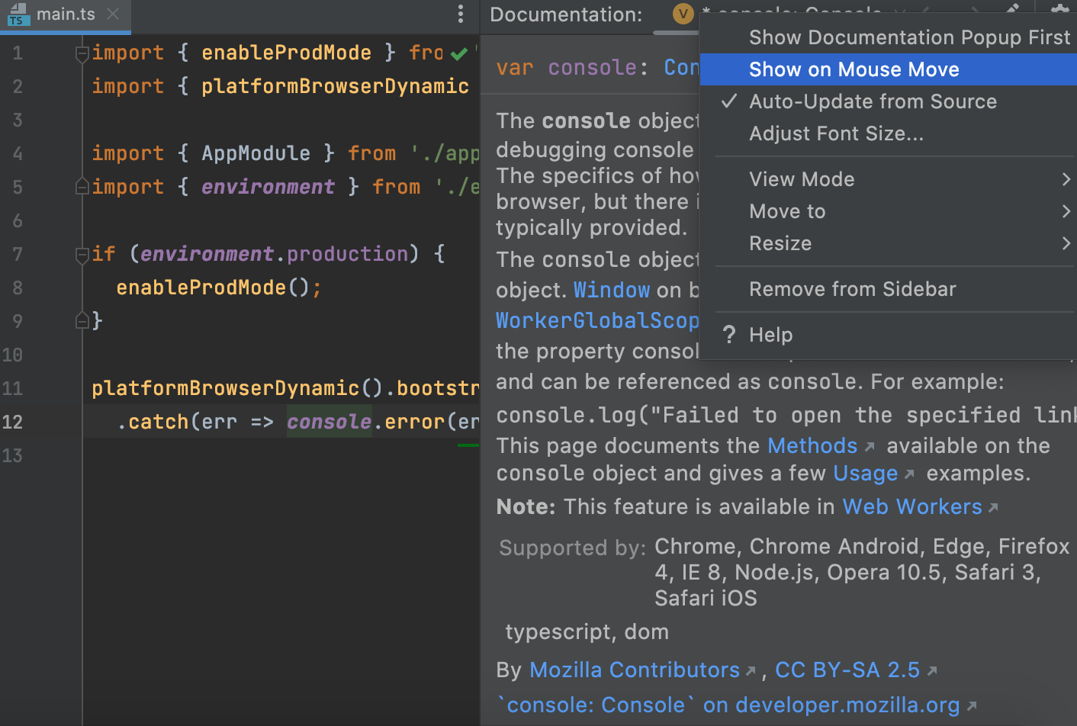This screenshot has width=1077, height=726.
Task: Open the Mozilla Contributors link
Action: [635, 670]
